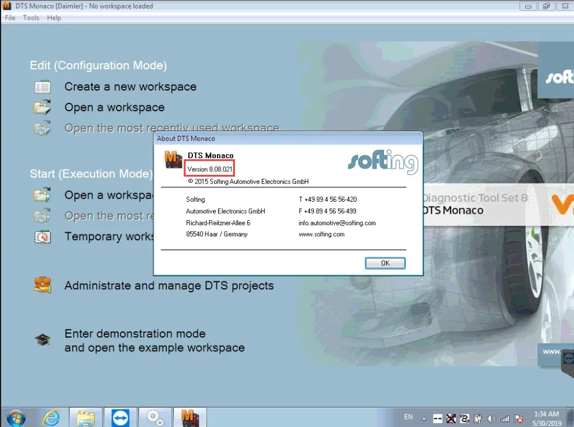Click T +49 89 4 56 56-420 phone text
574x427 pixels.
[x=328, y=199]
